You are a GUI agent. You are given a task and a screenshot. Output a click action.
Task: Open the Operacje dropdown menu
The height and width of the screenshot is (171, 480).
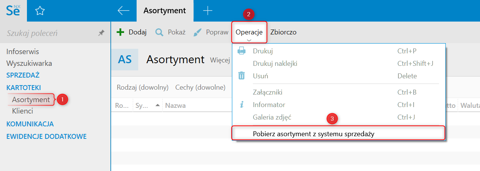coord(249,33)
